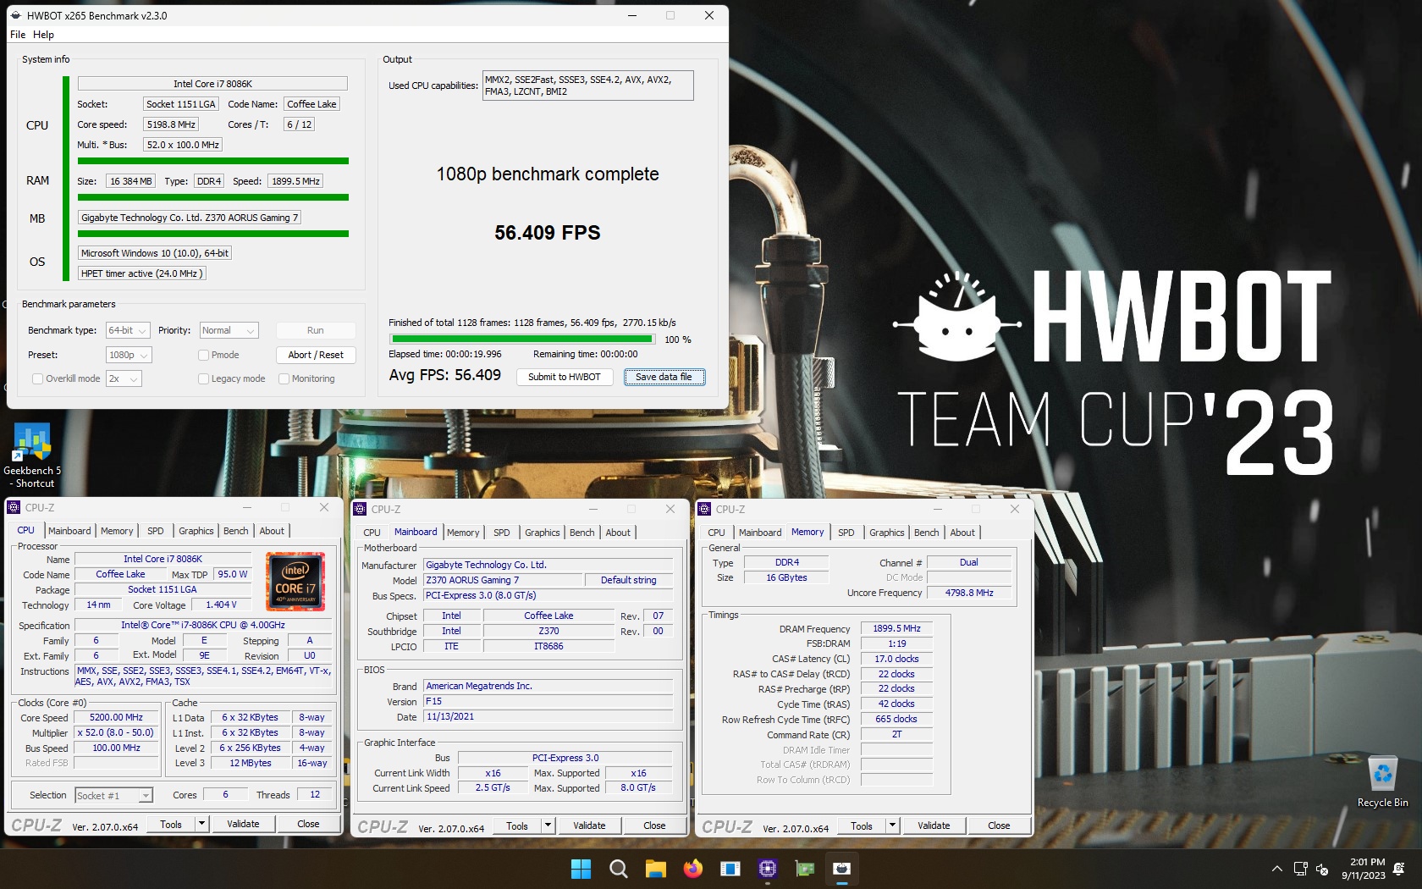Click the muted volume tray icon
The image size is (1422, 889).
pos(1322,869)
